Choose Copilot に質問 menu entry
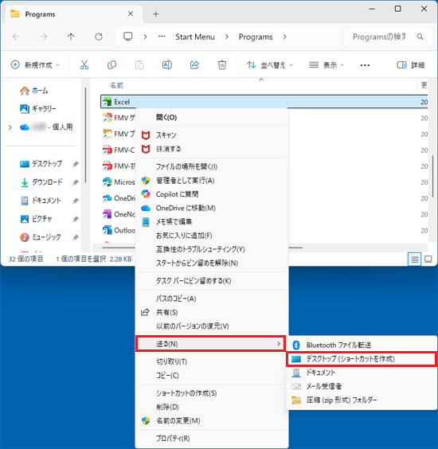The width and height of the screenshot is (438, 449). 212,194
